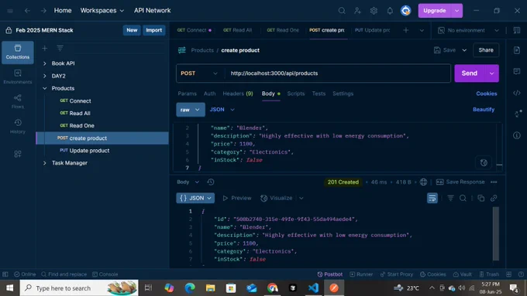Open the raw body type dropdown
527x296 pixels.
tap(191, 110)
